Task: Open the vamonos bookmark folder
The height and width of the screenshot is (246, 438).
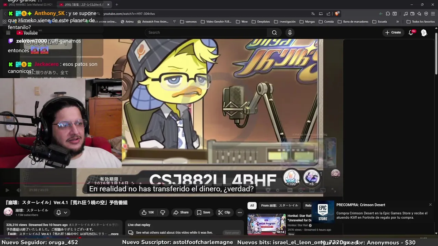Action: coord(188,22)
